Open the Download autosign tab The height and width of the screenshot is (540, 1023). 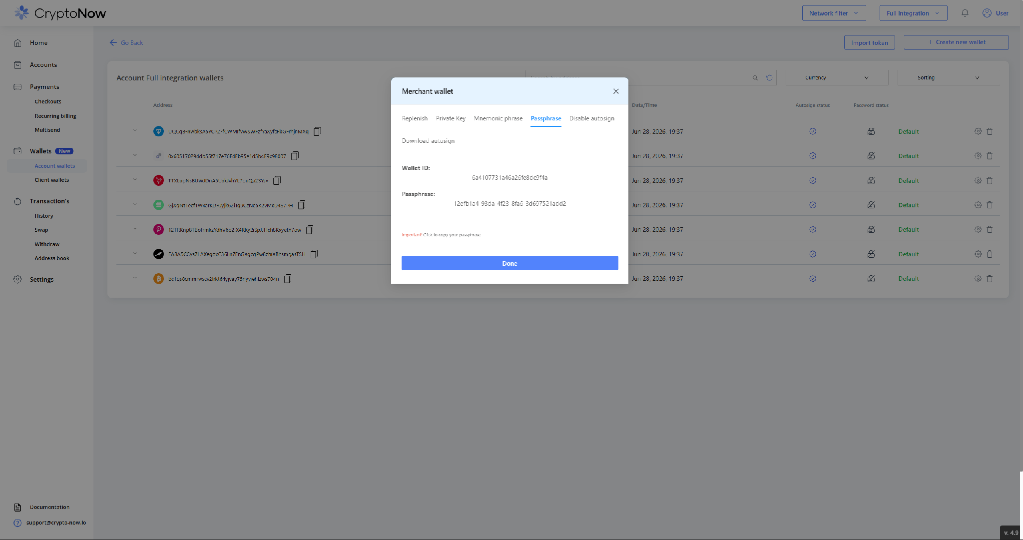tap(428, 141)
